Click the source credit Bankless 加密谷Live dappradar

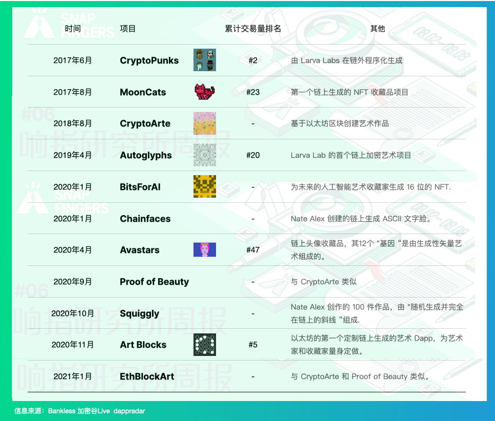tap(96, 411)
